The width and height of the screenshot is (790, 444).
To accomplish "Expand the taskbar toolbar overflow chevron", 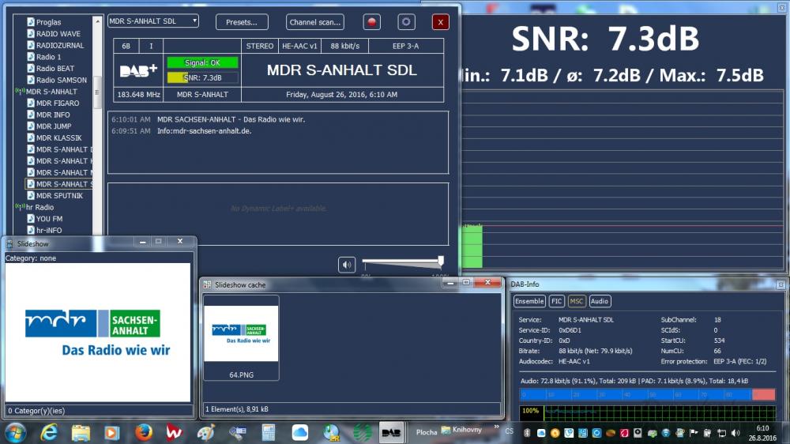I will pyautogui.click(x=496, y=427).
